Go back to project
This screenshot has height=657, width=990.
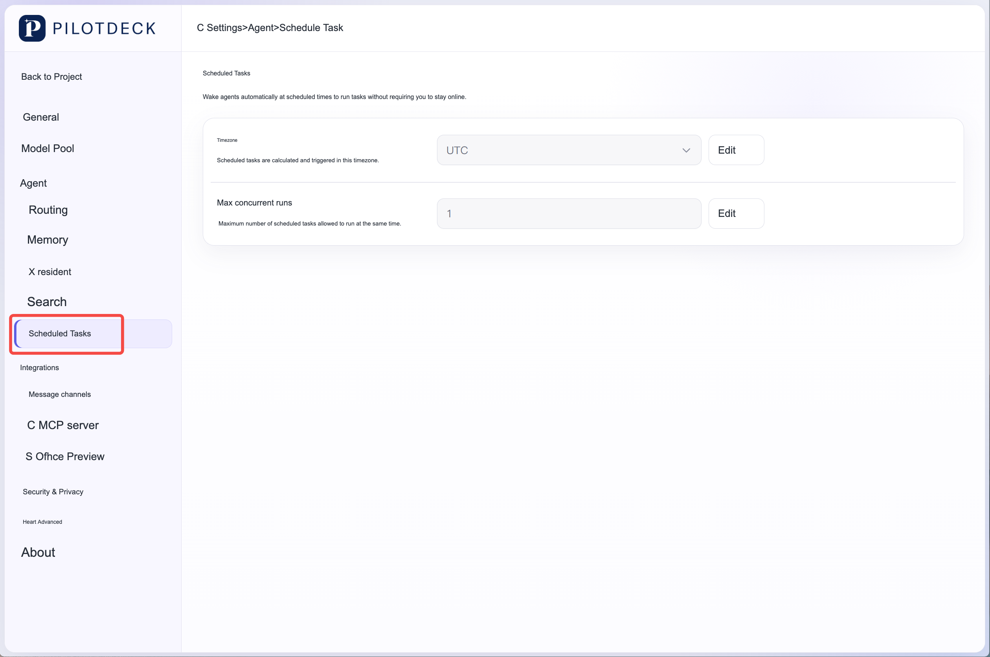coord(51,77)
